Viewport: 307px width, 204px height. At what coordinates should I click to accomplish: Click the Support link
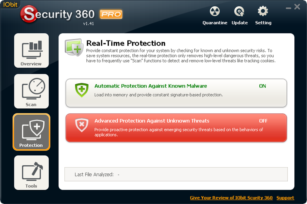coord(285,198)
